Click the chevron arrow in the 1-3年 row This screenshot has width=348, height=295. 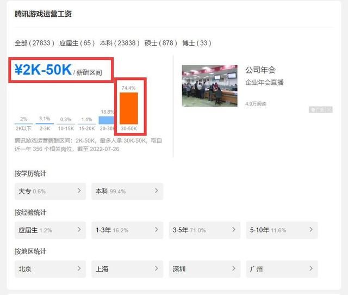coord(156,230)
